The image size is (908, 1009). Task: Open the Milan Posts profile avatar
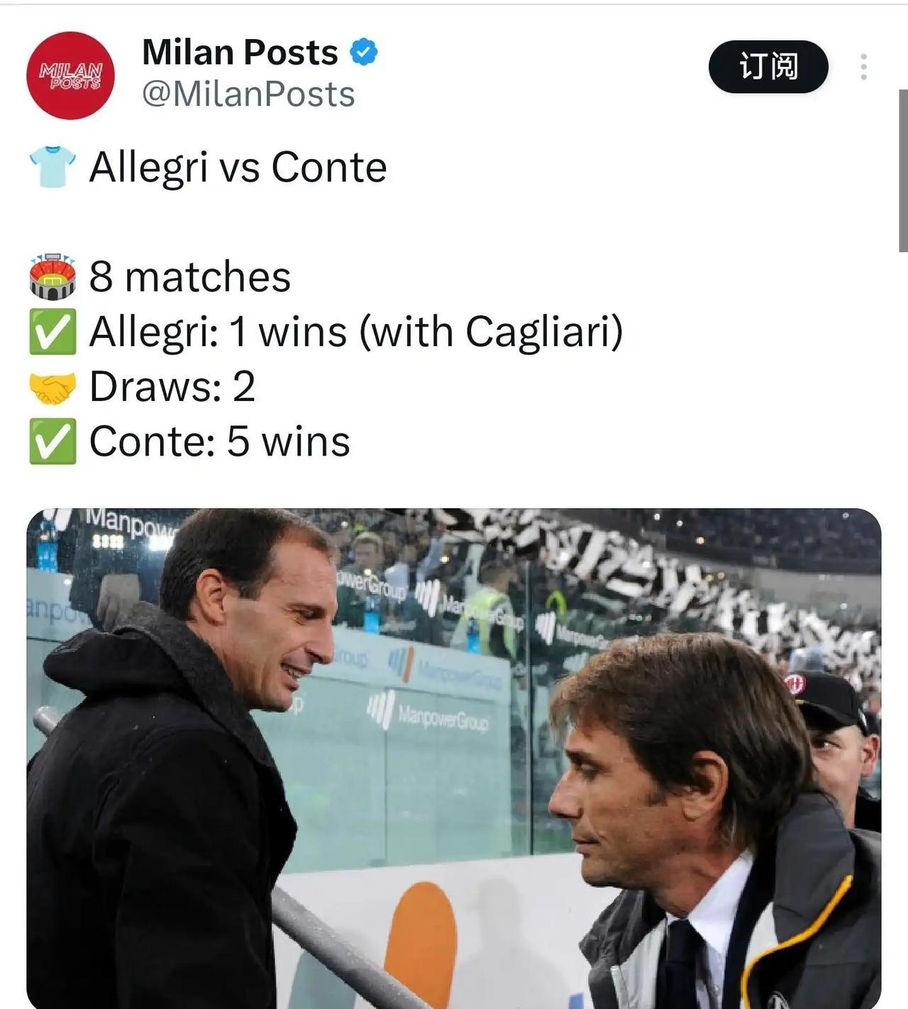pos(70,75)
